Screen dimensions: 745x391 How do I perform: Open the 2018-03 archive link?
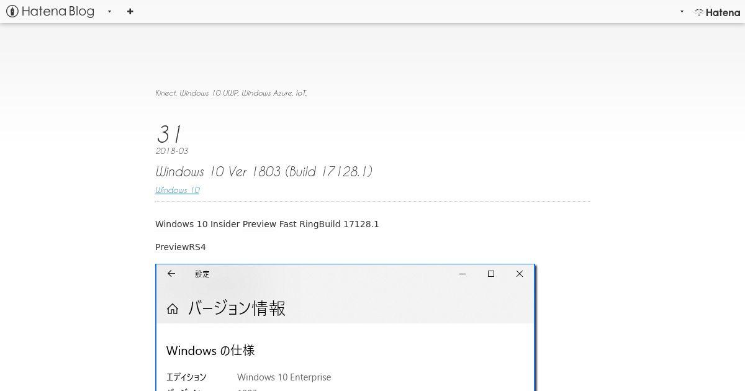pyautogui.click(x=171, y=151)
